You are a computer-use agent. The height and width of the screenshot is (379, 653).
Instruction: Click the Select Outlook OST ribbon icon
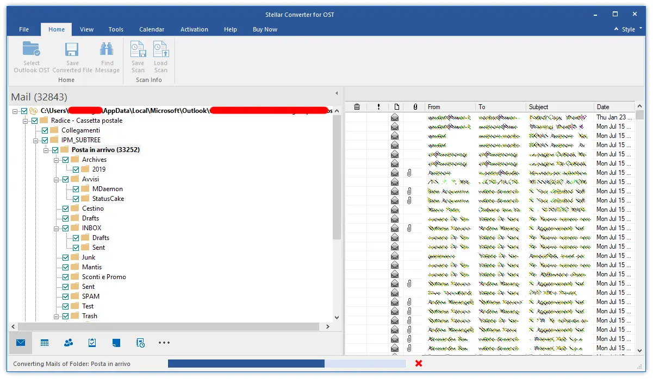32,50
